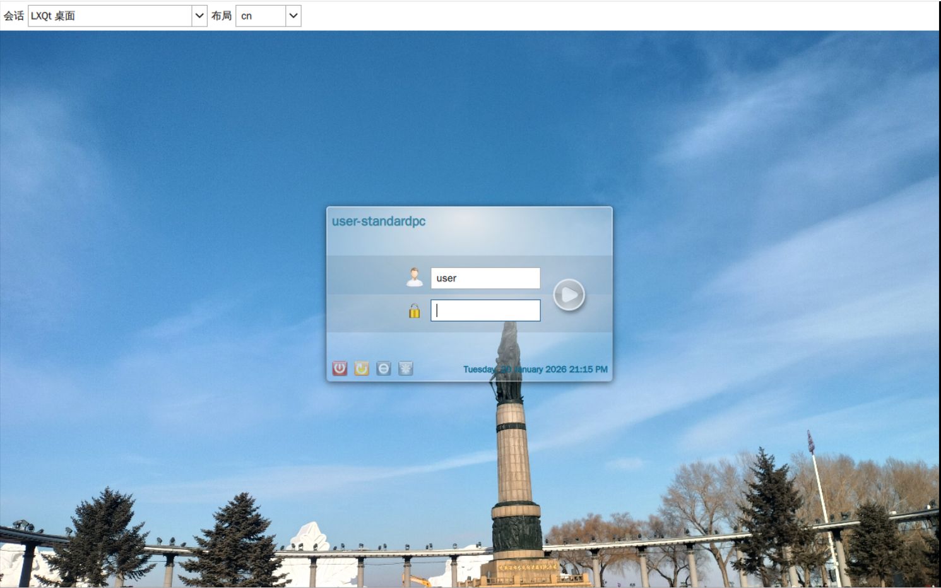Open the LXQt 桌面 session dropdown
The height and width of the screenshot is (588, 941).
pos(117,16)
